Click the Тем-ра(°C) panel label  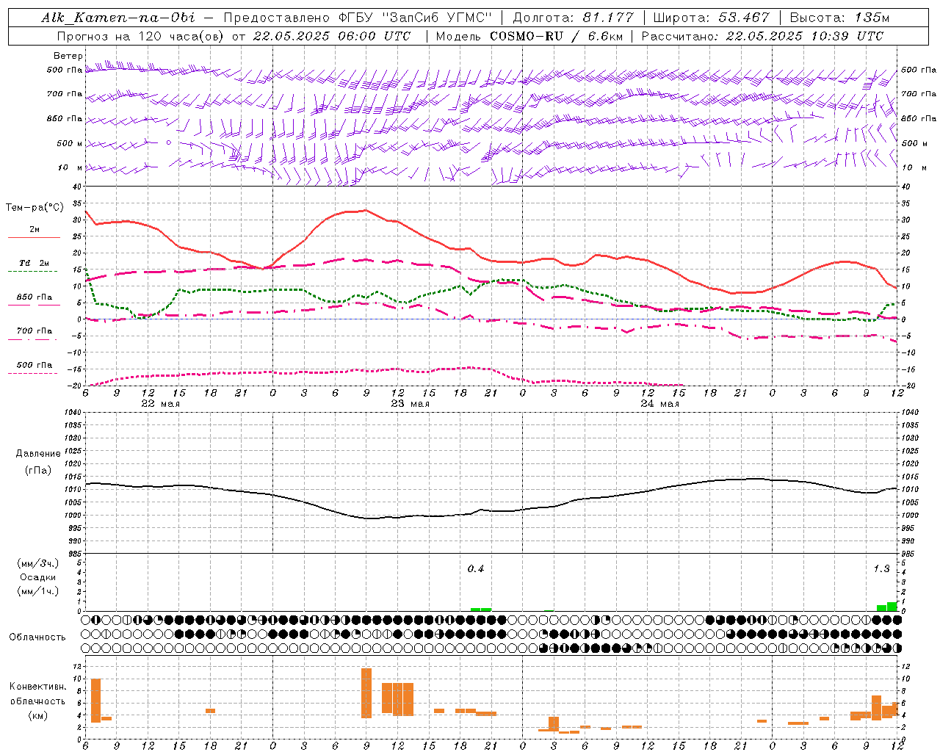[x=35, y=208]
